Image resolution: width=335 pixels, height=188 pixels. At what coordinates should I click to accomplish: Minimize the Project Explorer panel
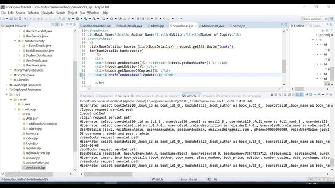point(71,25)
